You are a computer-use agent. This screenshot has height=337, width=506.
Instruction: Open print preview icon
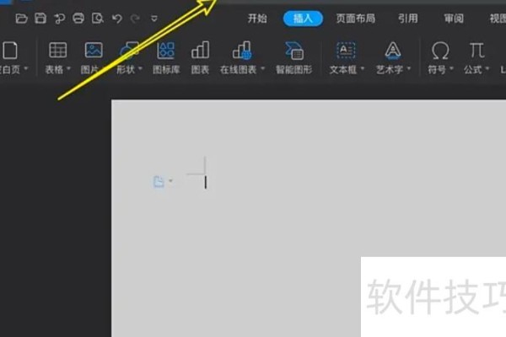(98, 19)
